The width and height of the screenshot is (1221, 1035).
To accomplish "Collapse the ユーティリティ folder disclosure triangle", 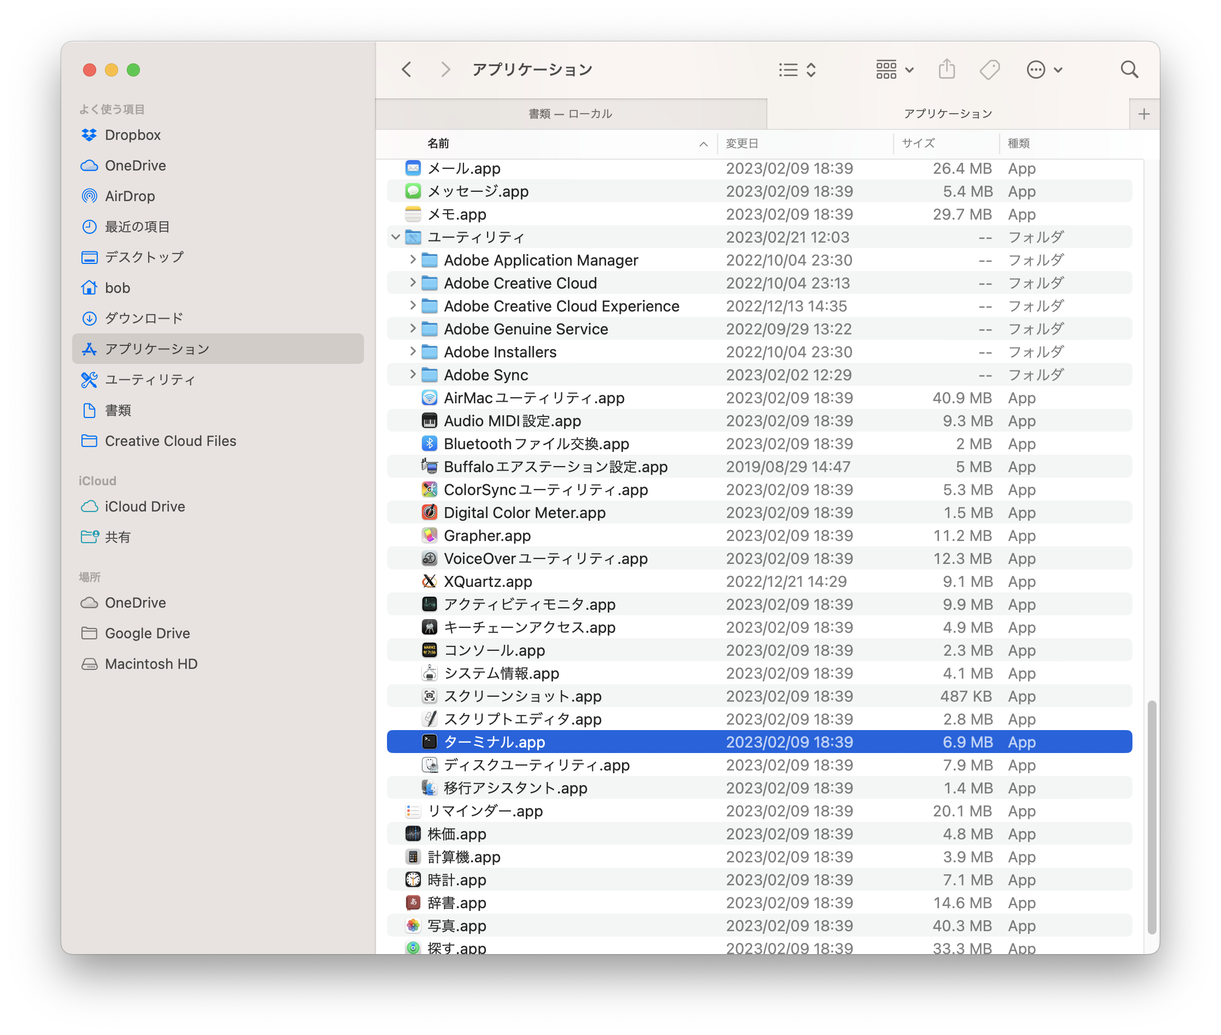I will tap(396, 237).
